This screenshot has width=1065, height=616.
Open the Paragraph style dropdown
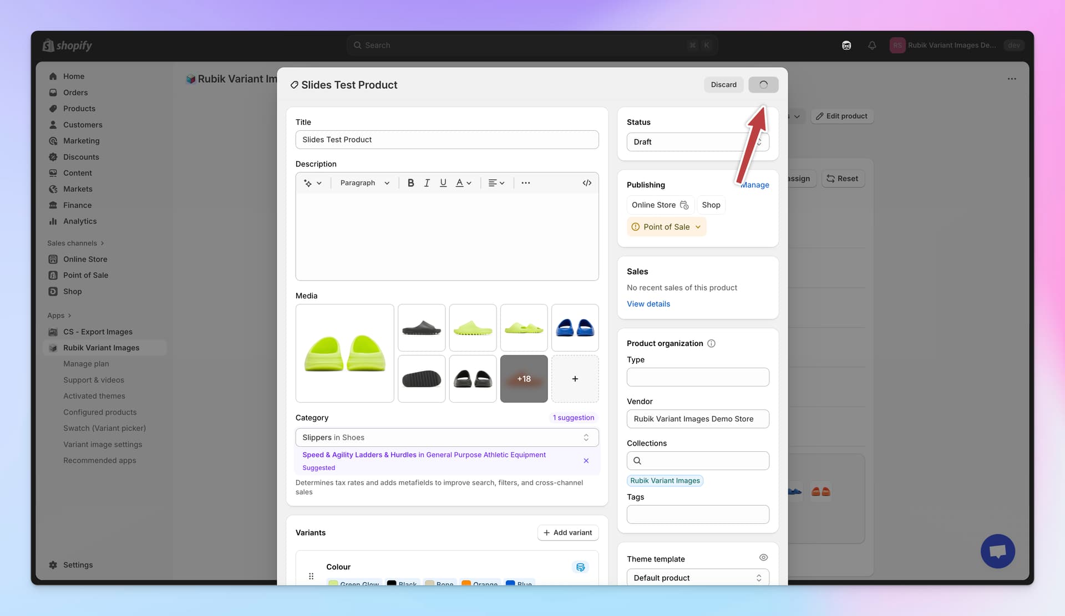(364, 183)
